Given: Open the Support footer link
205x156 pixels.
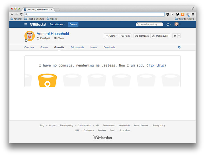Looking at the screenshot, I should click(52, 126).
